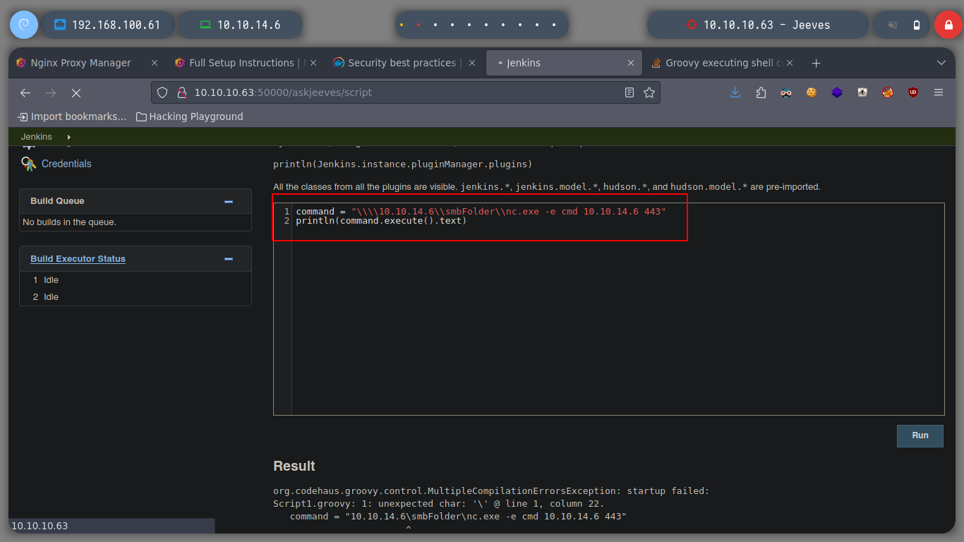Image resolution: width=964 pixels, height=542 pixels.
Task: Select the Jenkins browser tab
Action: click(564, 63)
